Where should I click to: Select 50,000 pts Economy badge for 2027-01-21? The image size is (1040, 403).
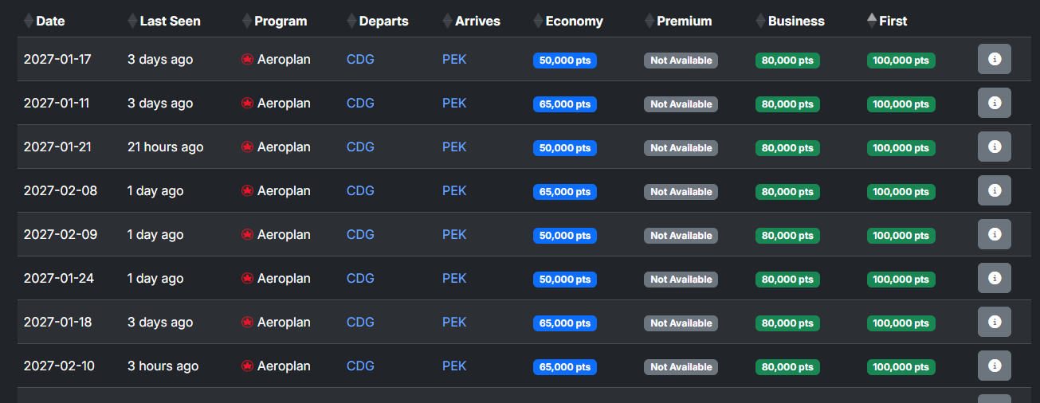coord(564,148)
